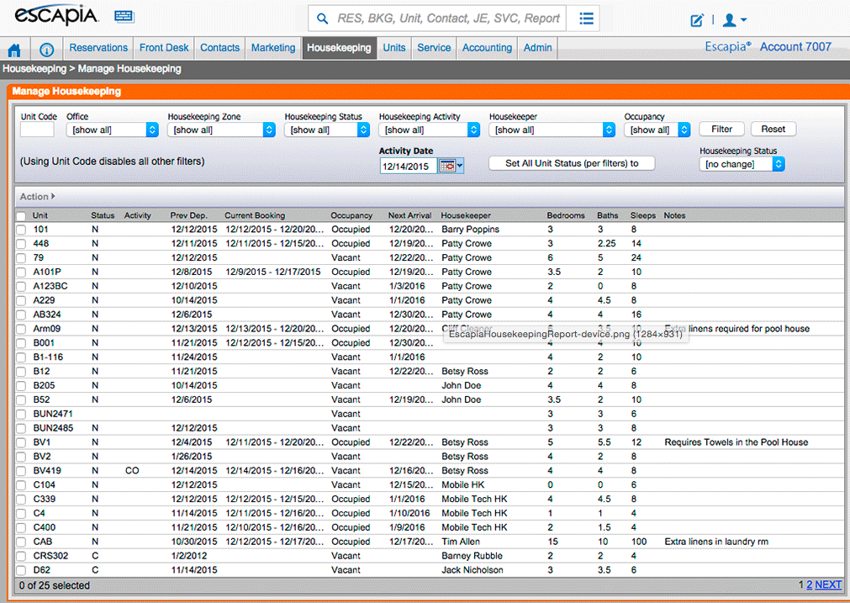850x603 pixels.
Task: Click the Escapia logo
Action: click(56, 16)
